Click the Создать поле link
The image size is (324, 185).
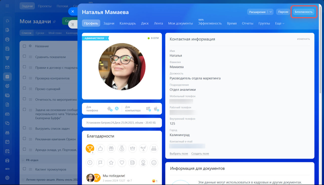pos(200,154)
